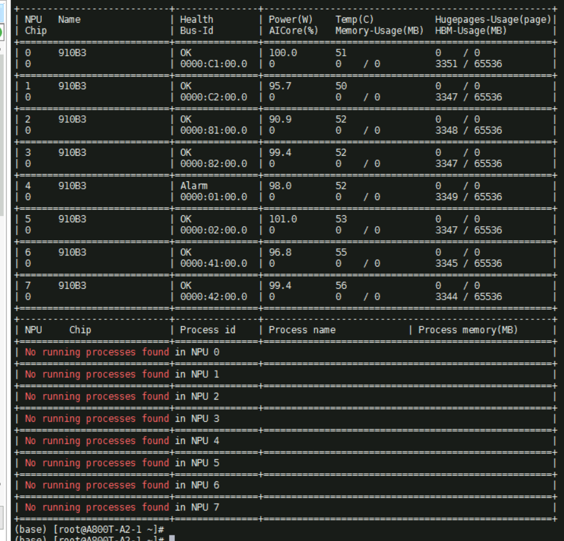Click 'No running processes found in NPU 1'
This screenshot has width=564, height=541.
pyautogui.click(x=122, y=374)
